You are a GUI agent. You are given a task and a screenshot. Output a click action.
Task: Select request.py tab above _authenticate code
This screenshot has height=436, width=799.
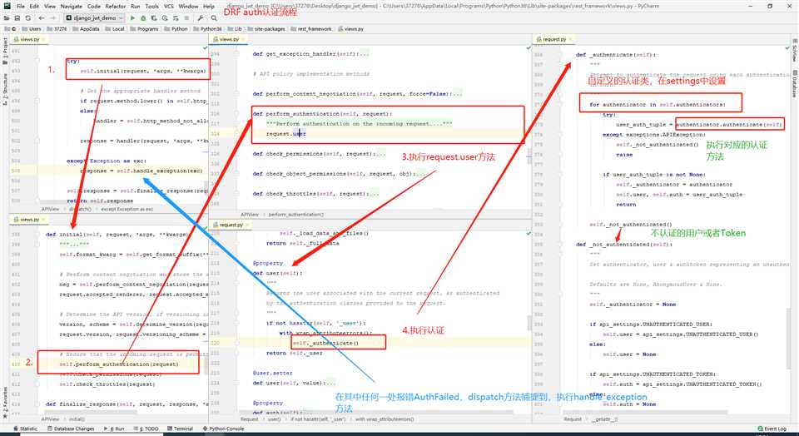554,39
